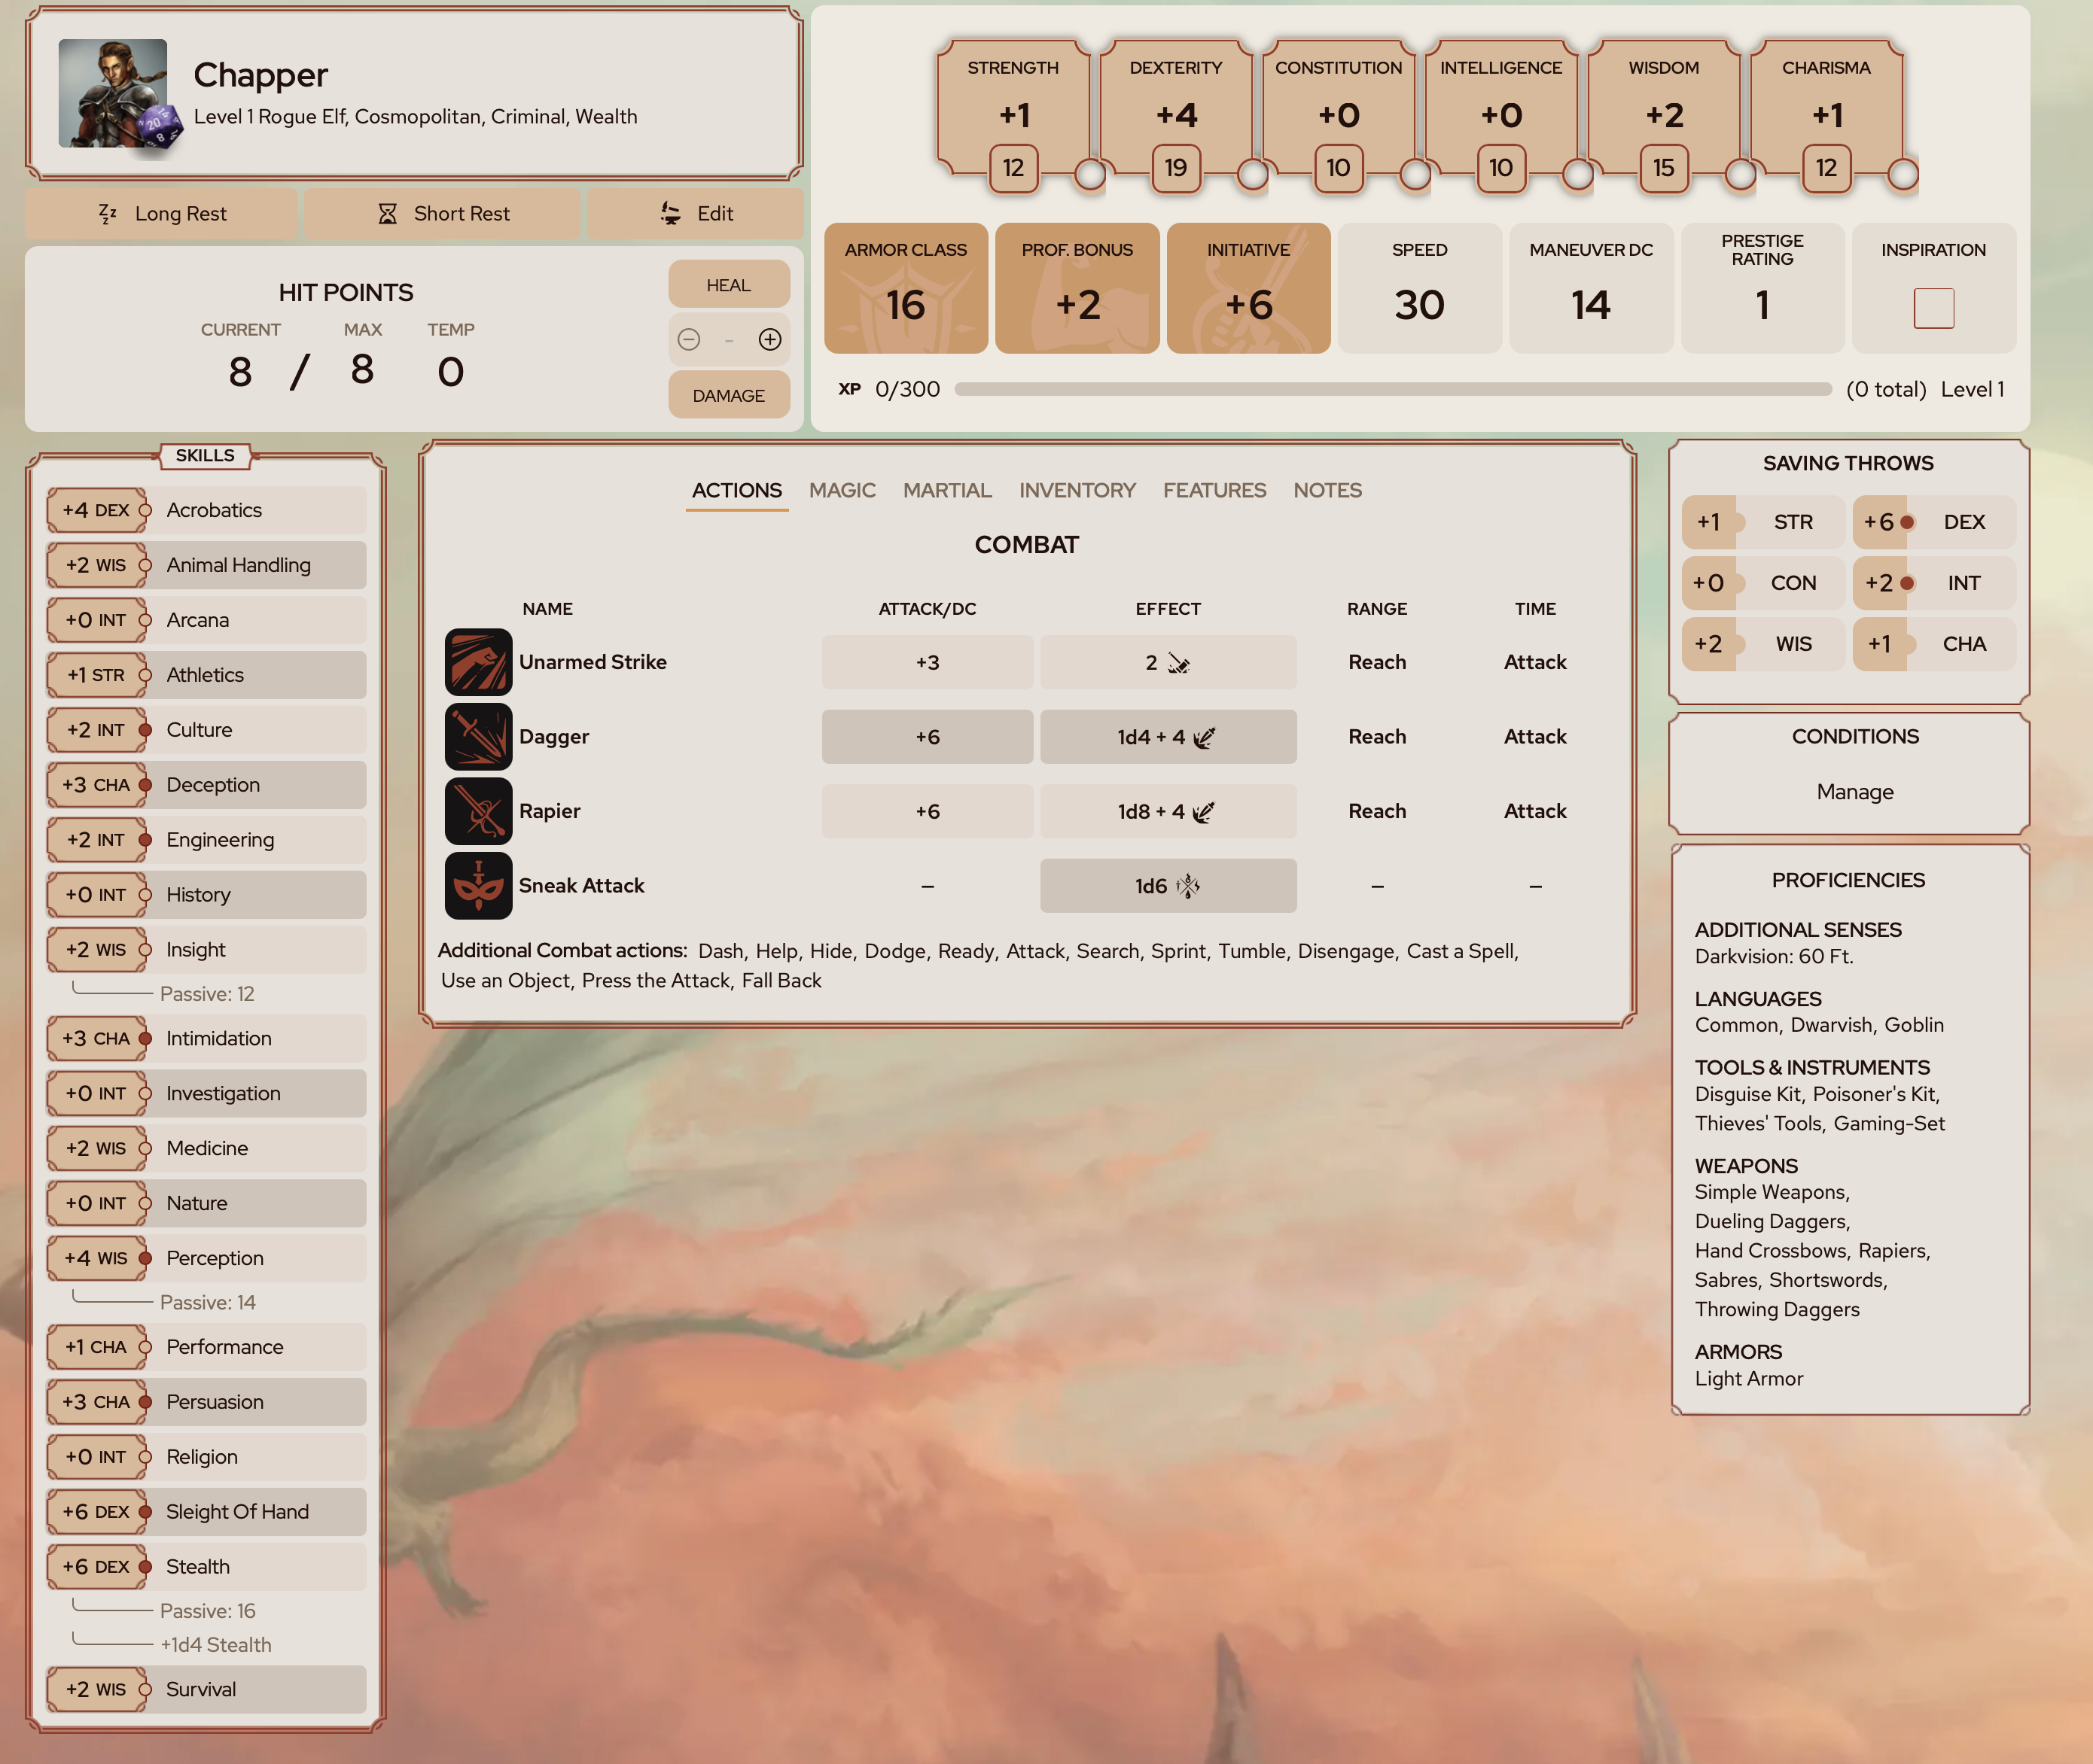
Task: Click the HEAL button
Action: [x=728, y=285]
